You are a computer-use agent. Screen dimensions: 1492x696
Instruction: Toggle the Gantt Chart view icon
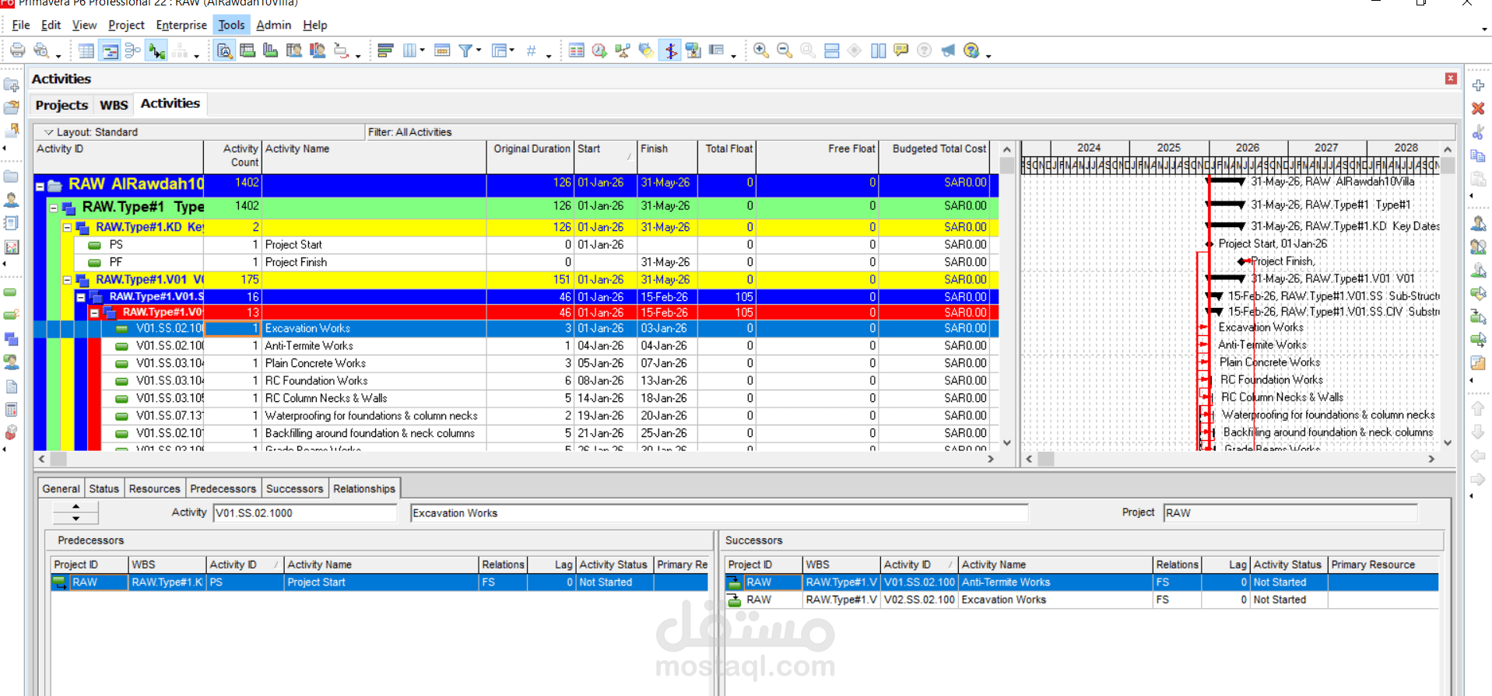tap(111, 51)
